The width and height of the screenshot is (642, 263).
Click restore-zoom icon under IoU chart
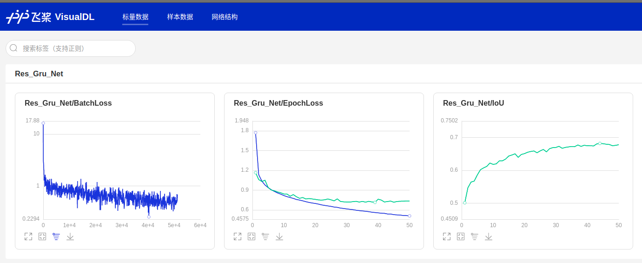click(461, 236)
